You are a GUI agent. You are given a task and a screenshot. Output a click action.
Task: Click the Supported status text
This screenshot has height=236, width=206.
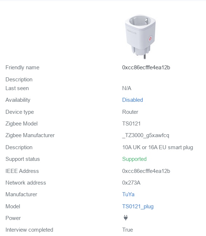[x=134, y=159]
